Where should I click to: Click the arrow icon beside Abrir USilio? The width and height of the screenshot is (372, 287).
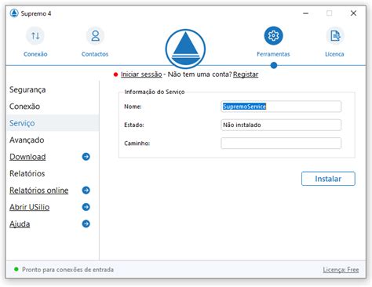pos(86,207)
